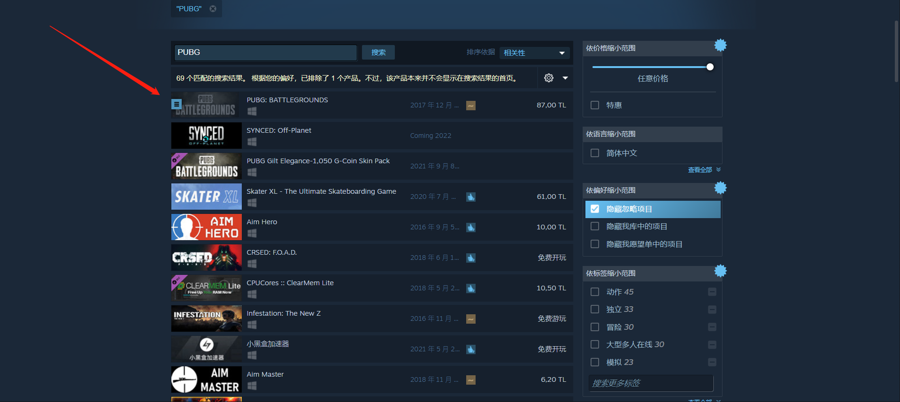Screen dimensions: 900x402
Task: Click the SYNCED Off-Planet thumbnail
Action: click(x=207, y=136)
